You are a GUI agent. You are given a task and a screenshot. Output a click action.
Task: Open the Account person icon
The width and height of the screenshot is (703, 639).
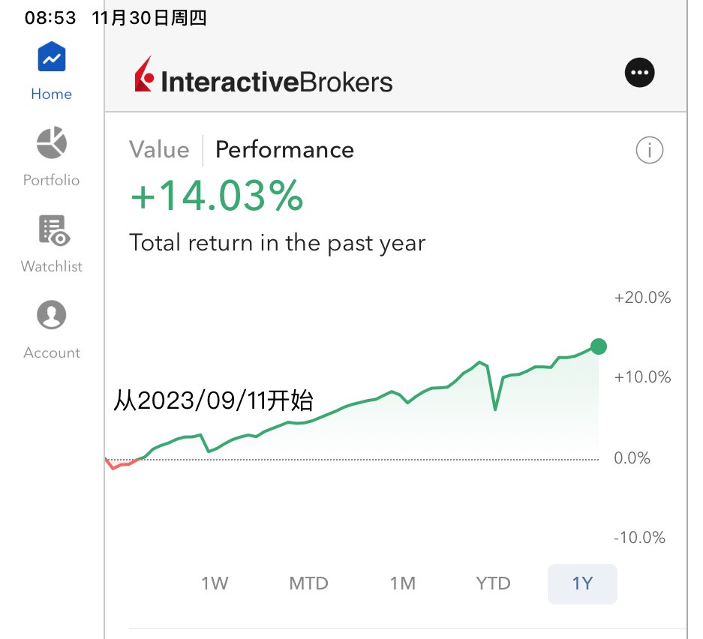point(52,314)
